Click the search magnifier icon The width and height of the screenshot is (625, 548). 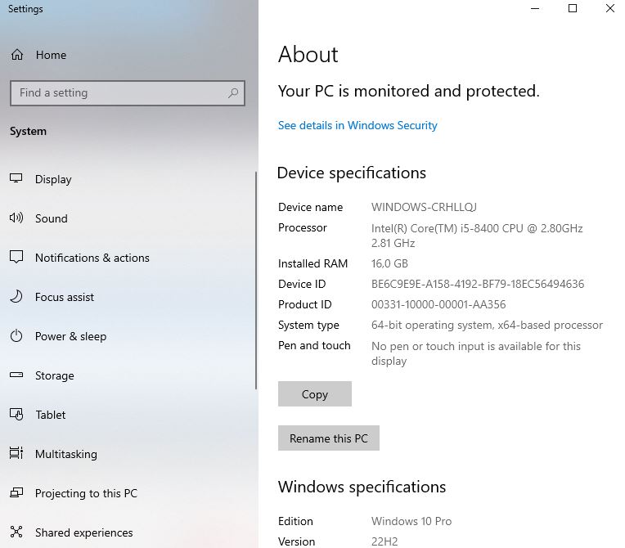(x=233, y=93)
